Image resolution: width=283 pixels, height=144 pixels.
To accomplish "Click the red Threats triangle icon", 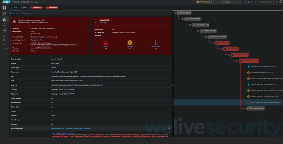I will (106, 43).
